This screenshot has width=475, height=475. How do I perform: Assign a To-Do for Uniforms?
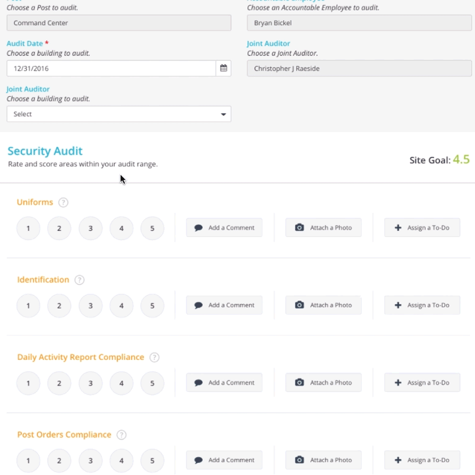422,228
